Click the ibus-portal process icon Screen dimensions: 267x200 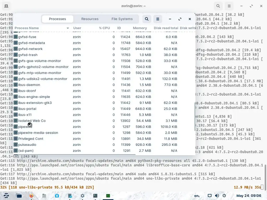coord(16,109)
